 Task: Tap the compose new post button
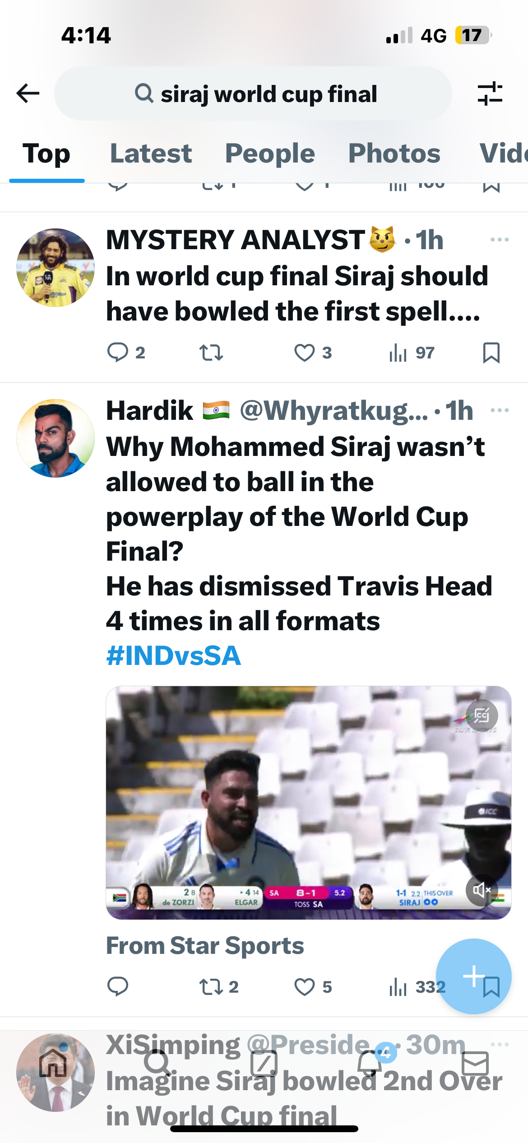click(473, 976)
